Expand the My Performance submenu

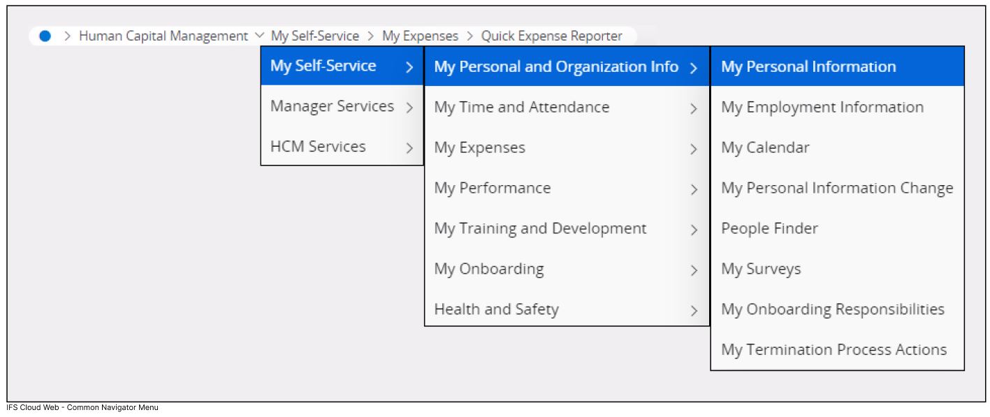point(693,188)
